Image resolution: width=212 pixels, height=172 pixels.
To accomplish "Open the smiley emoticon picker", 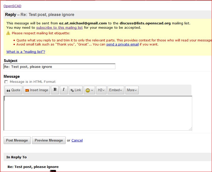I will click(90, 90).
